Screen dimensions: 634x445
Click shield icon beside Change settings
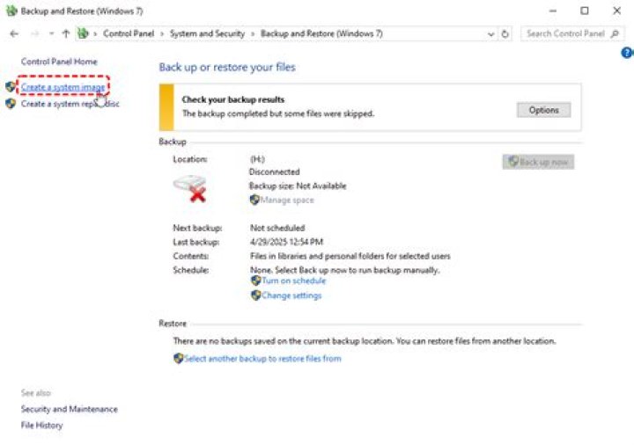click(255, 295)
